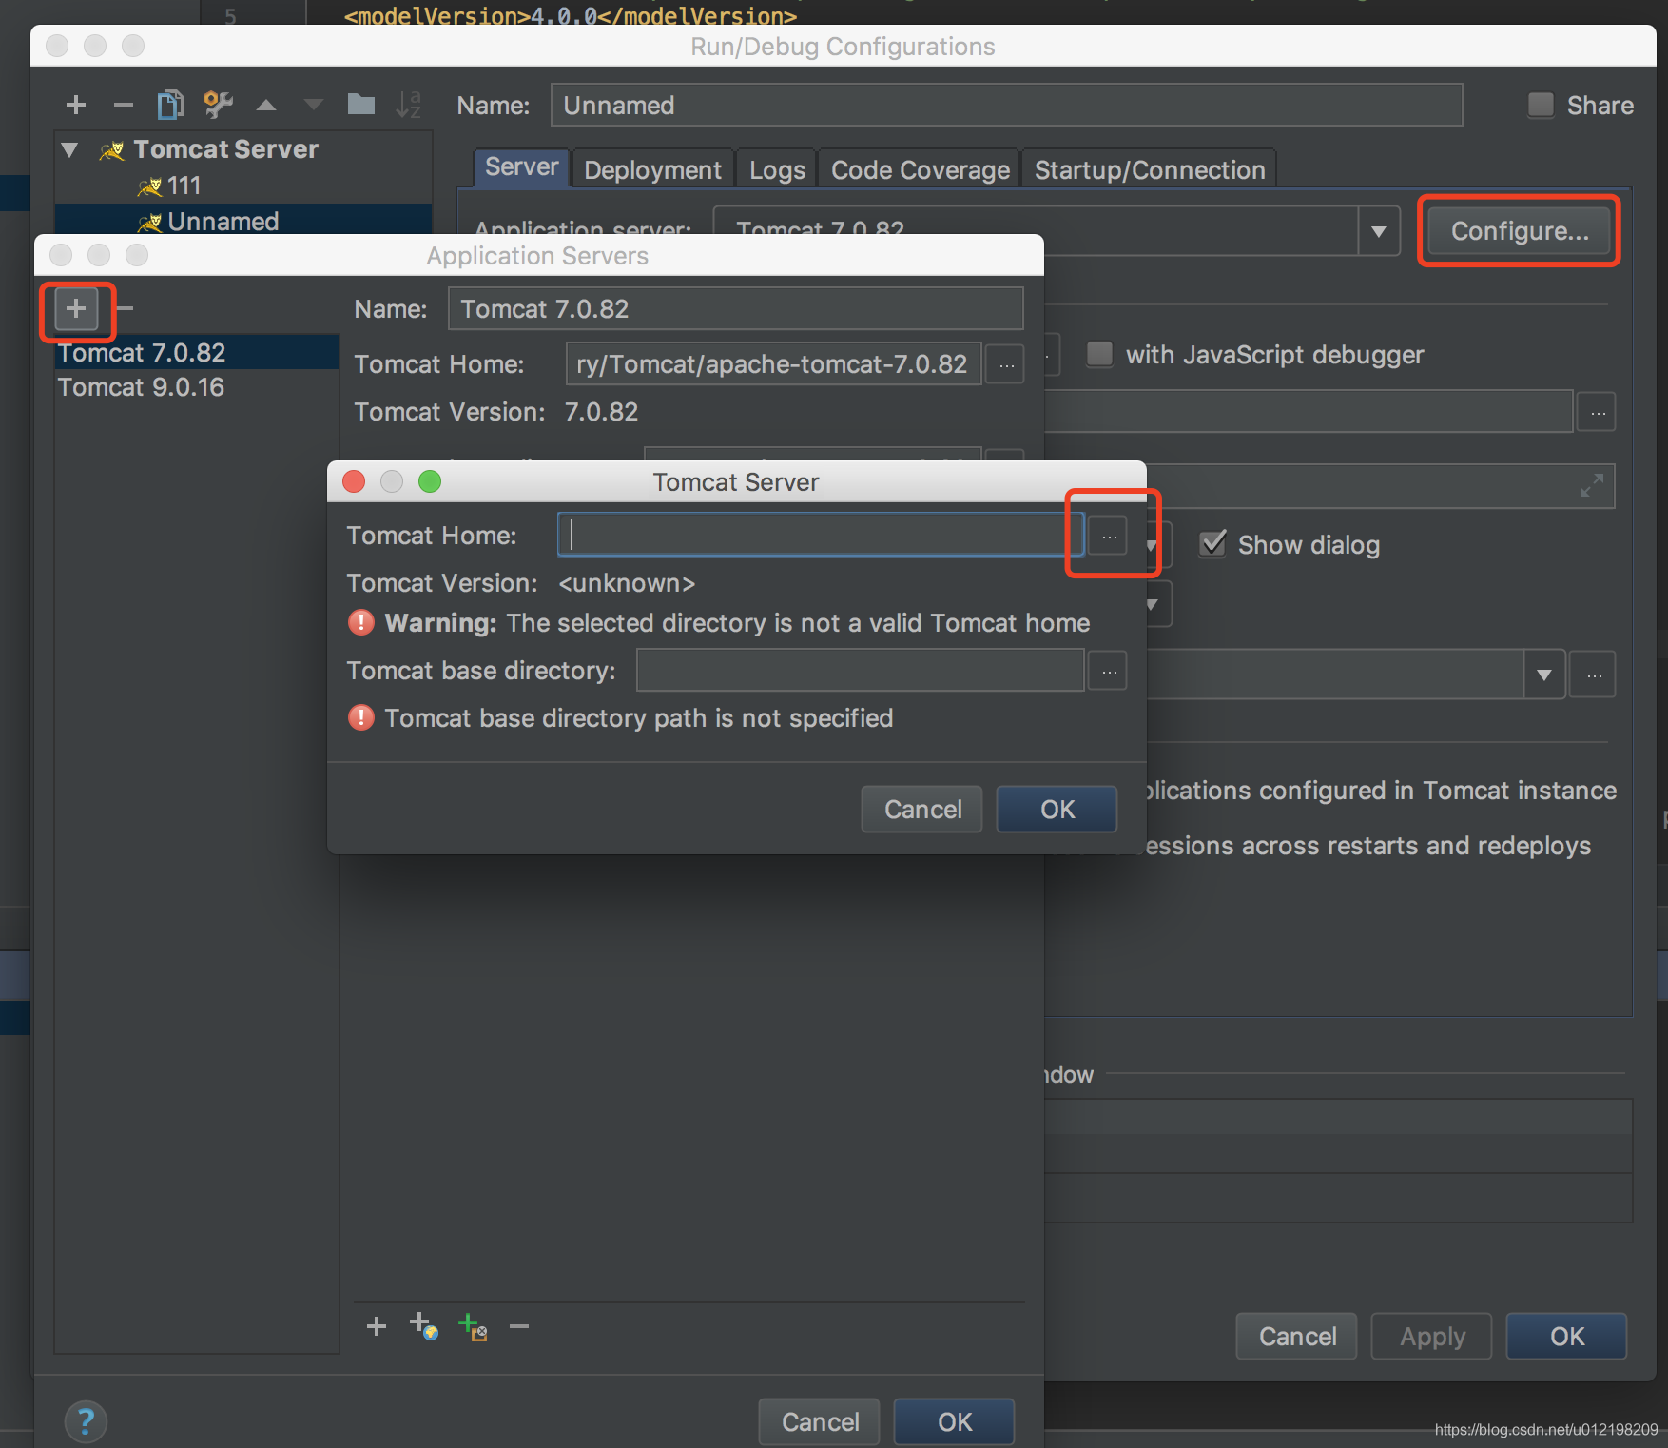Add library from web globe-plus icon
1668x1448 pixels.
(x=424, y=1326)
